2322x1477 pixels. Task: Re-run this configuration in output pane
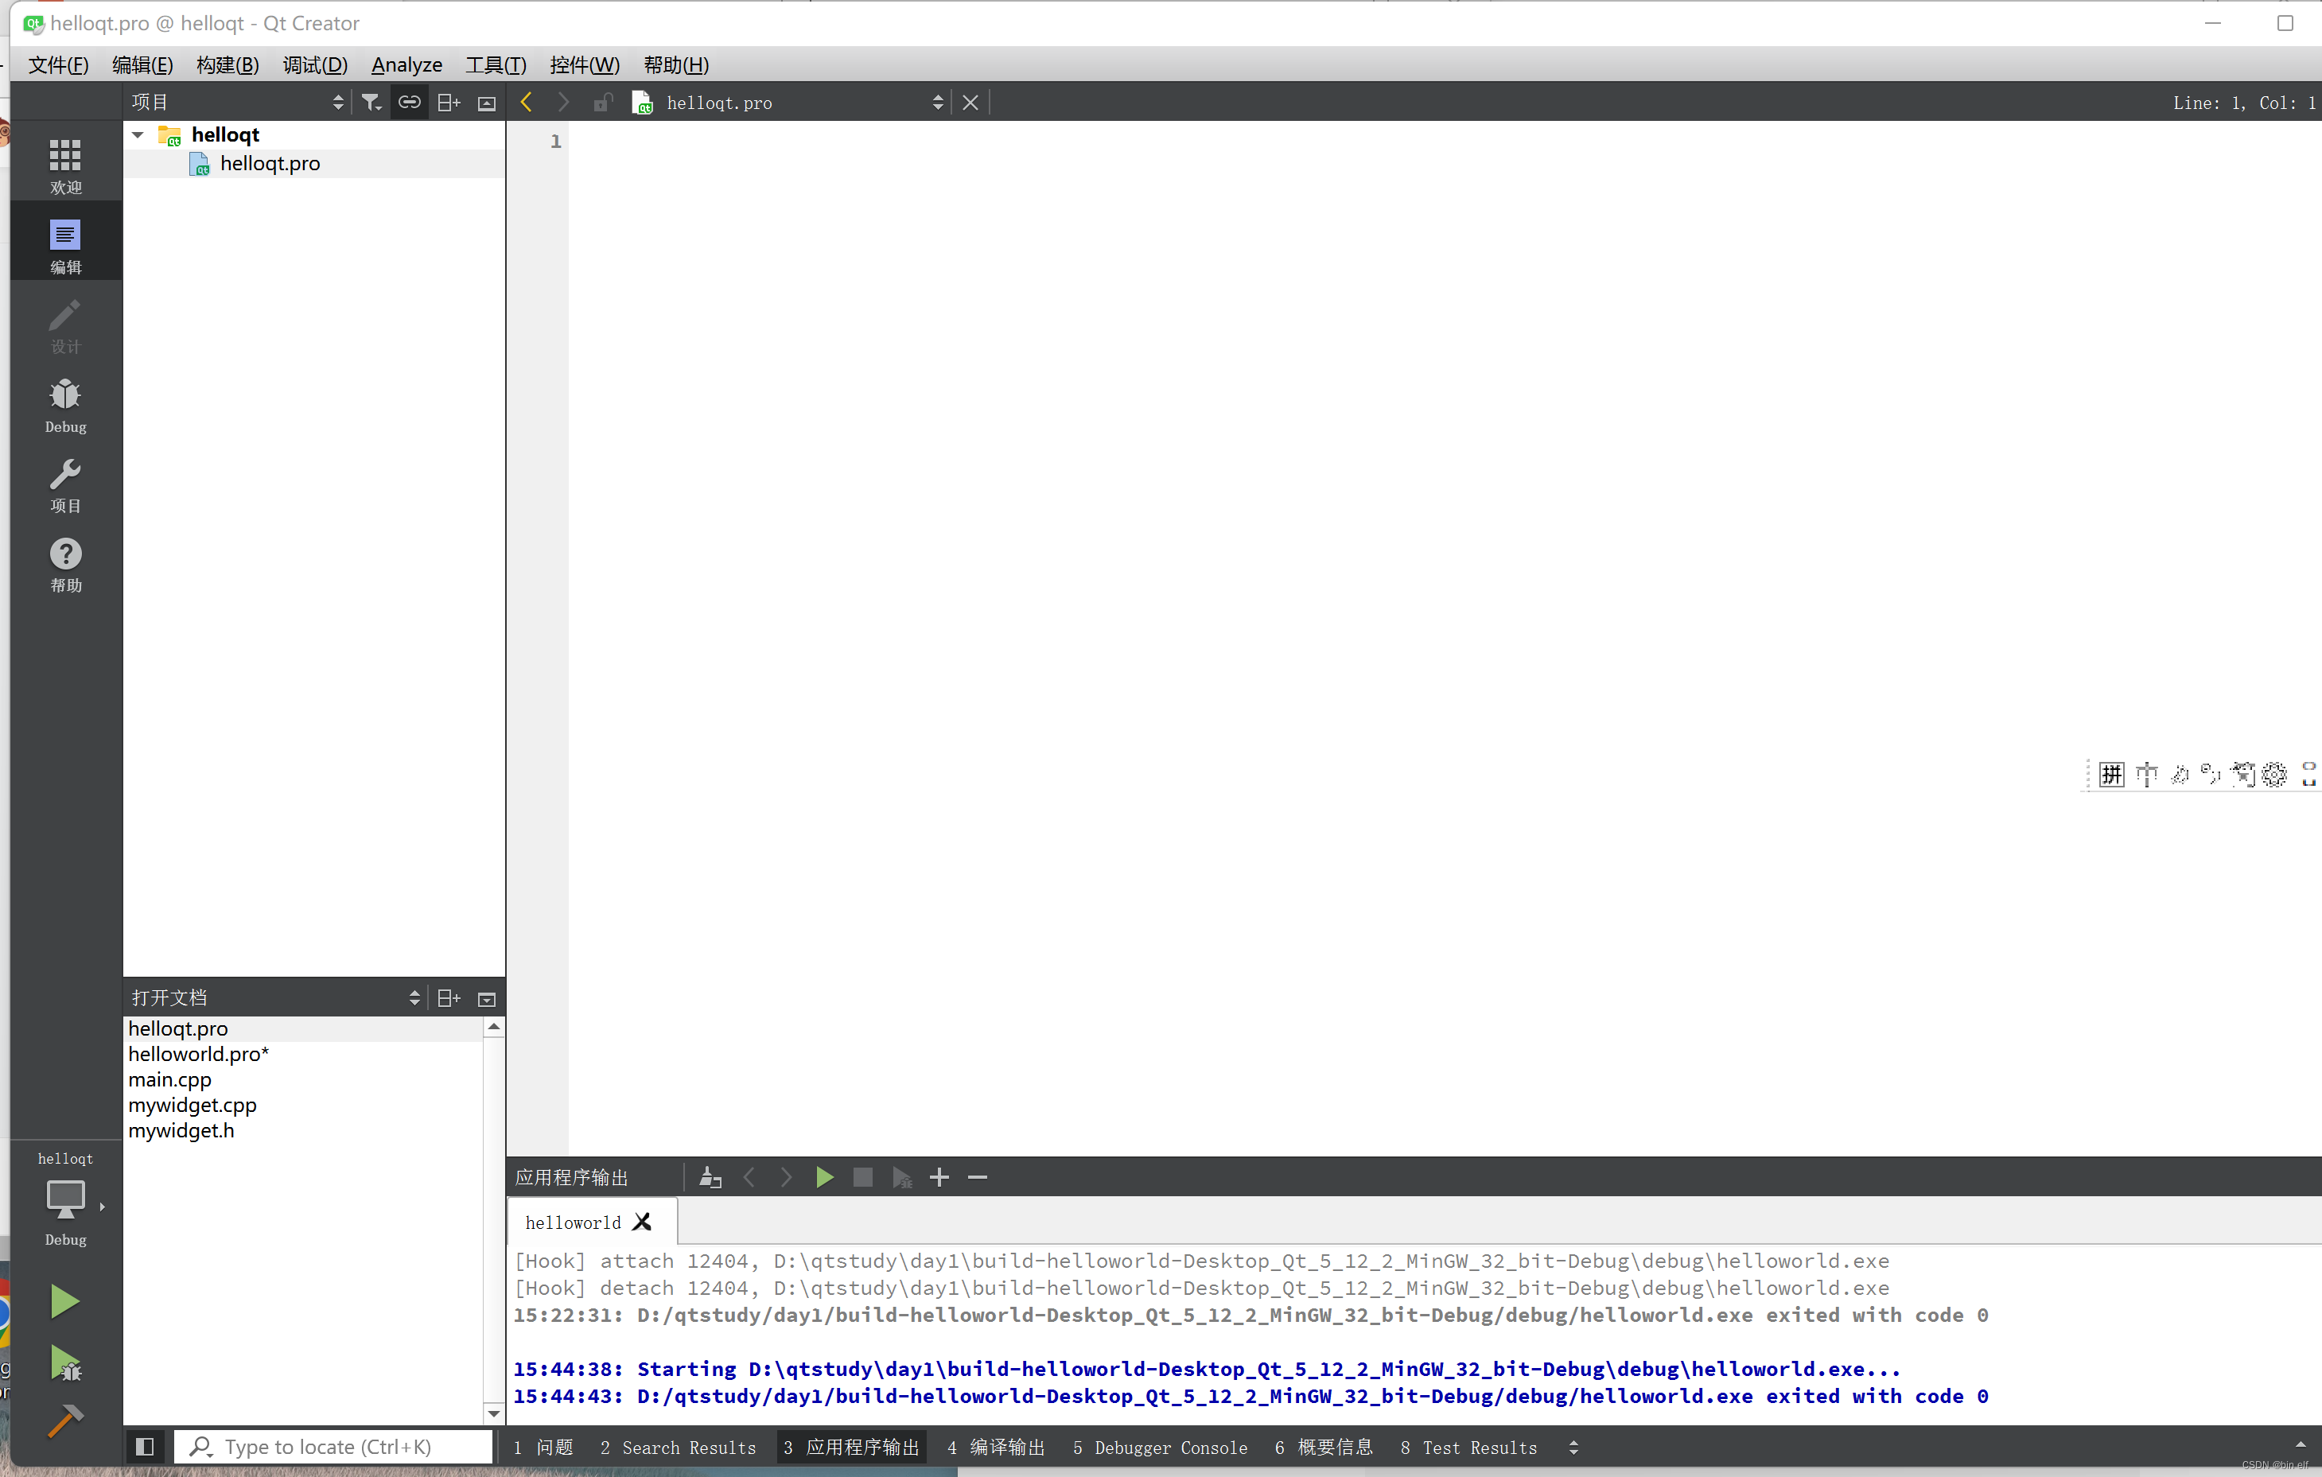pos(824,1177)
